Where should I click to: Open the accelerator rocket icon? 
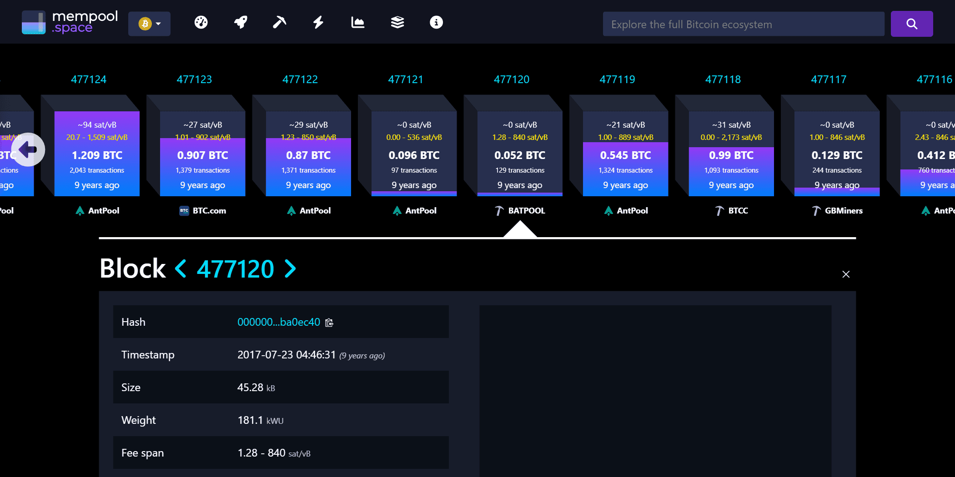(241, 22)
